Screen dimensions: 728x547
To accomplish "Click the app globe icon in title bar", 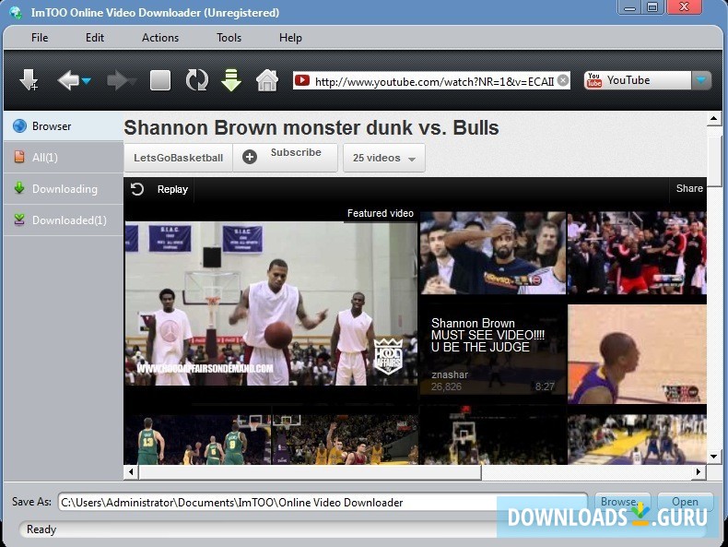I will pos(15,12).
